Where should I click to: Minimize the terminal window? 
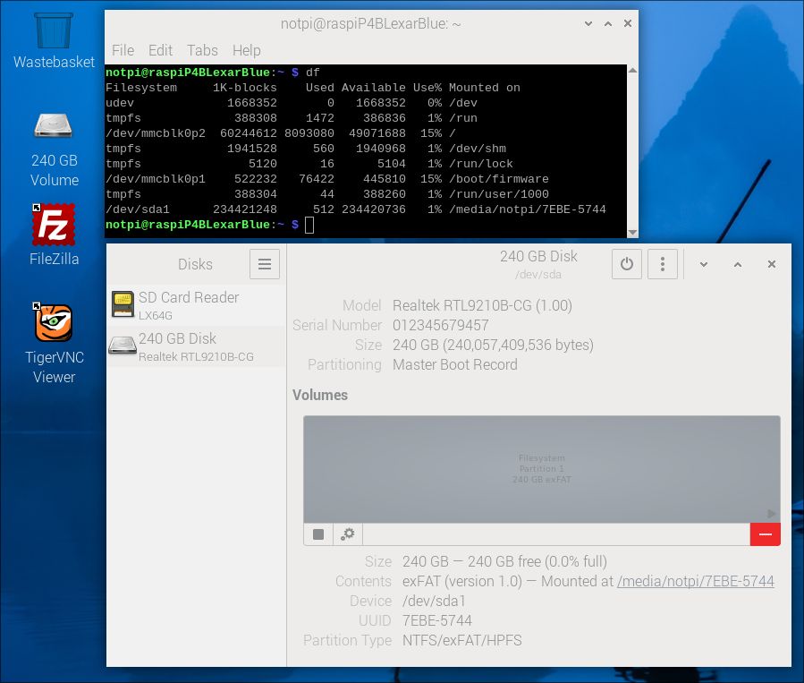588,23
